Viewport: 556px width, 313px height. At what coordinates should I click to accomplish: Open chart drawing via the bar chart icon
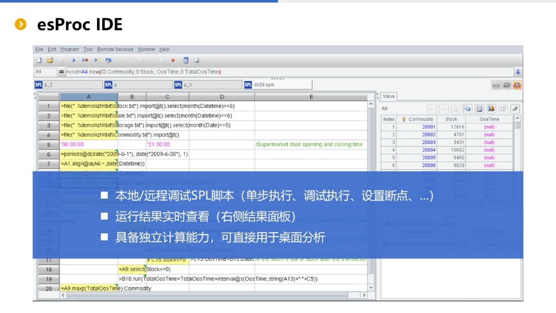point(491,109)
